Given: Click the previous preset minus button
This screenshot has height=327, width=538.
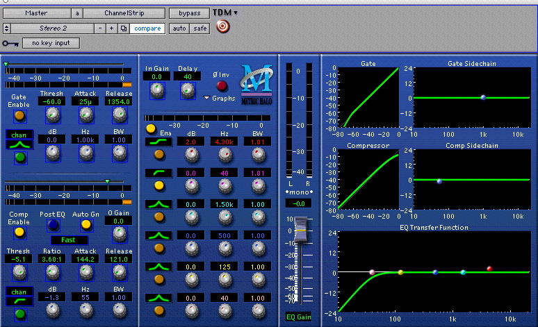Looking at the screenshot, I should (100, 28).
